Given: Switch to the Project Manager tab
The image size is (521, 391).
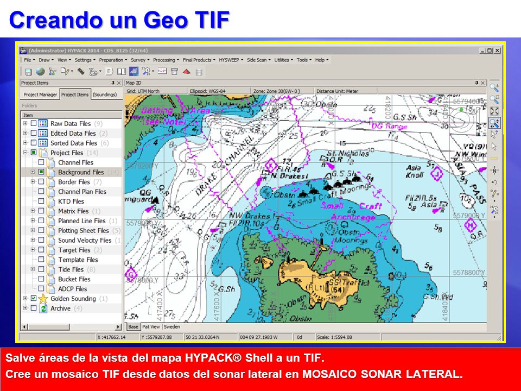Looking at the screenshot, I should pyautogui.click(x=40, y=94).
